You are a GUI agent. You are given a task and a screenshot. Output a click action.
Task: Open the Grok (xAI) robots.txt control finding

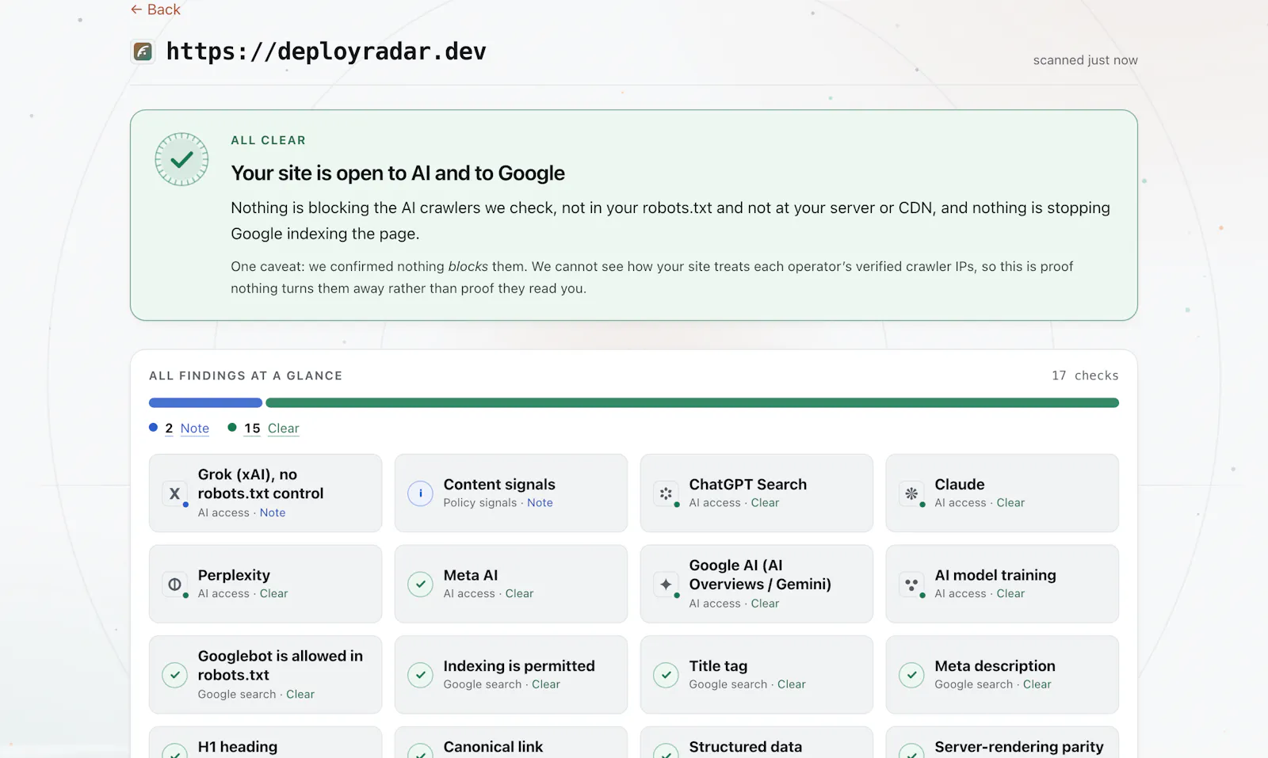click(x=261, y=484)
